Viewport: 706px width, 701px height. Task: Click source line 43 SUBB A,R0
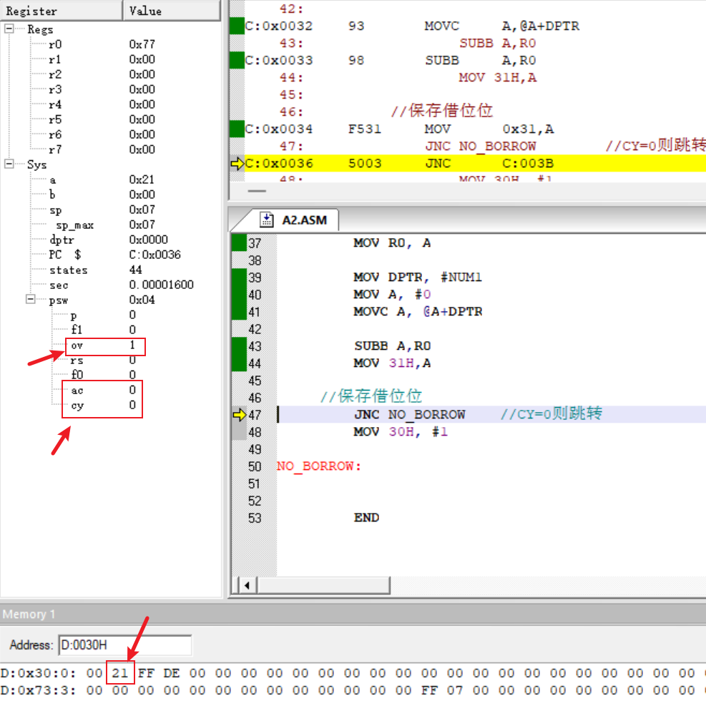(392, 345)
